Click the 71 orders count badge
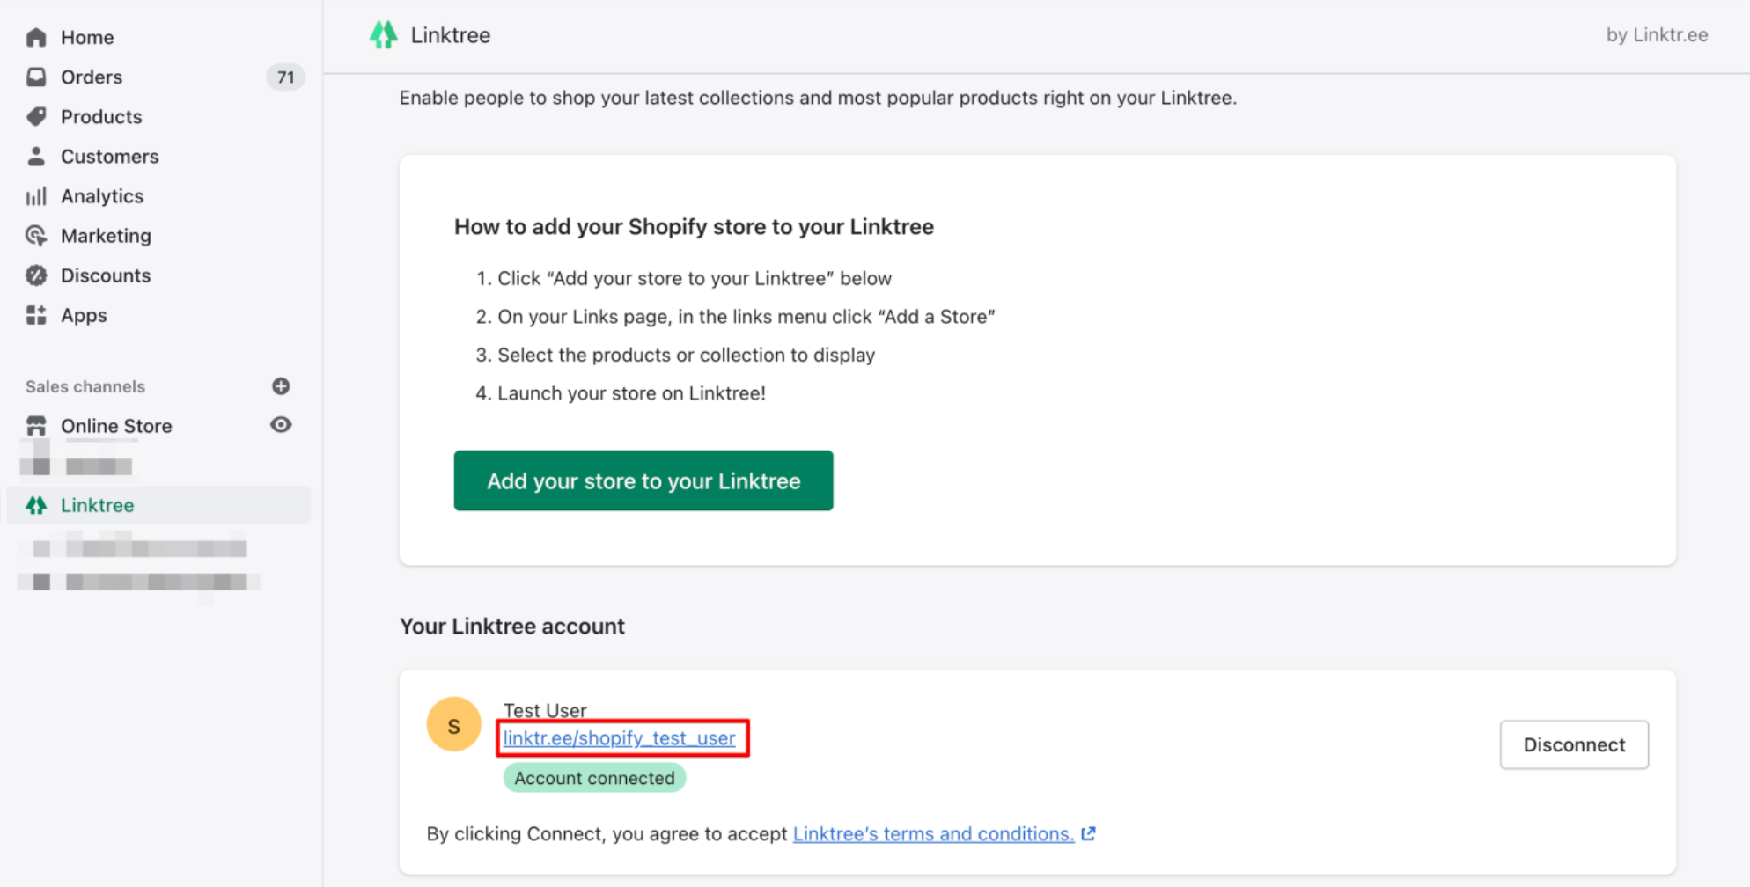1750x887 pixels. coord(285,77)
